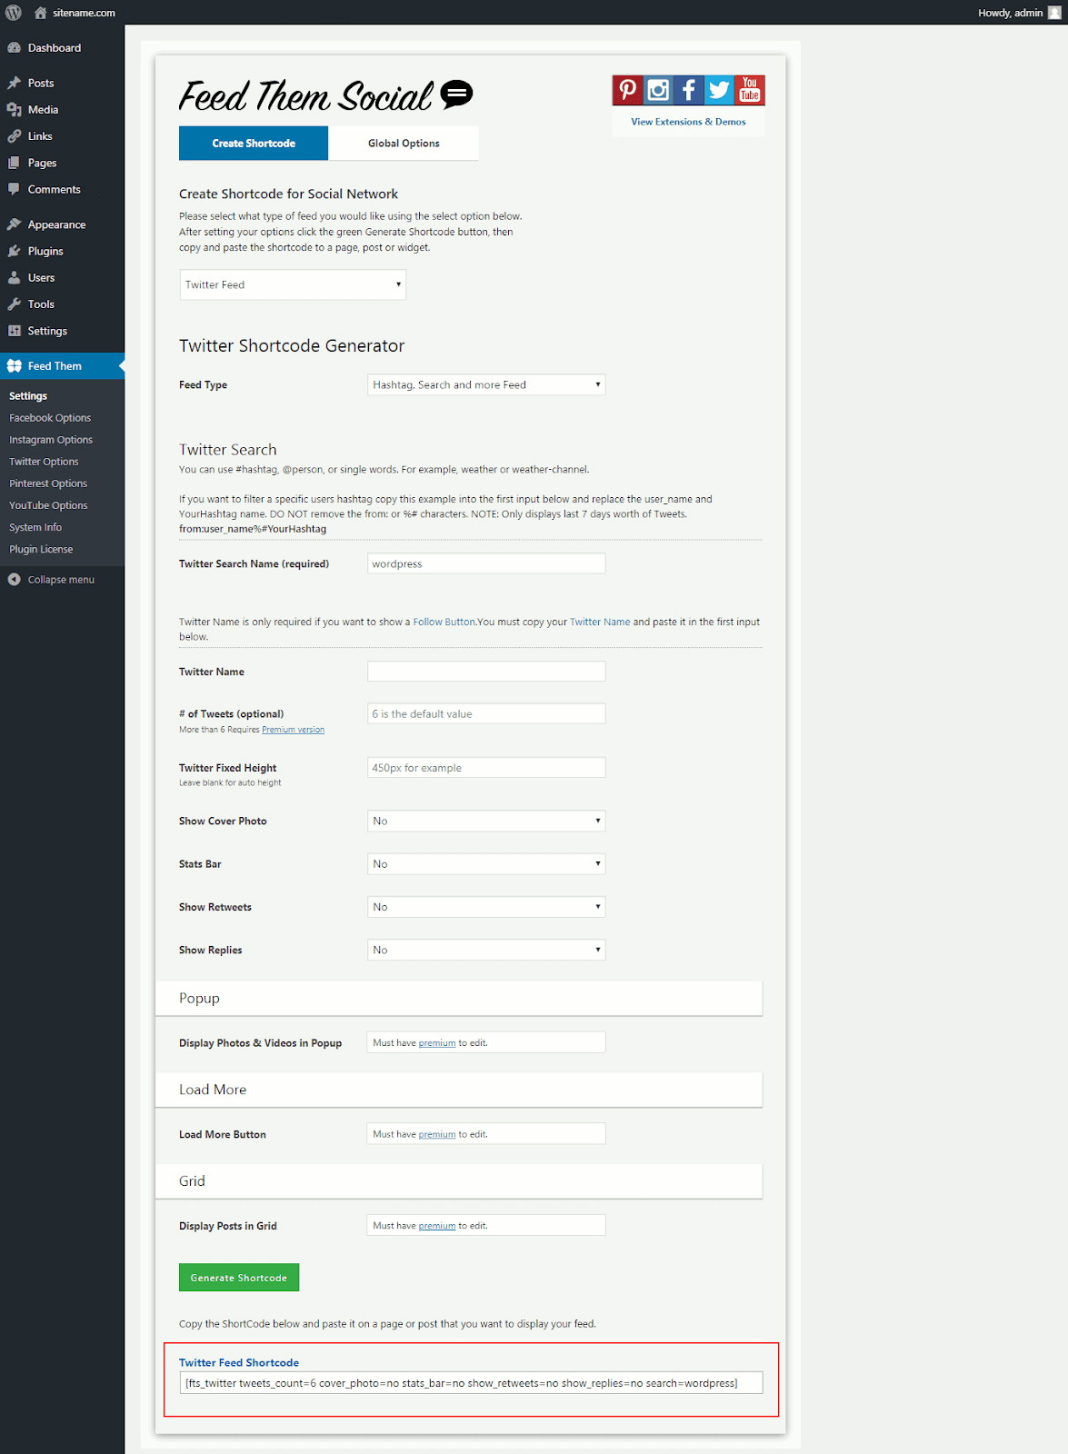
Task: Switch to the Create Shortcode tab
Action: (x=254, y=143)
